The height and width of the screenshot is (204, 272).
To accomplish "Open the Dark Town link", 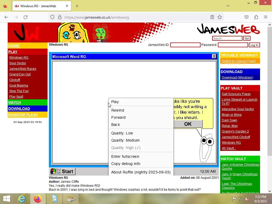I will tap(229, 120).
